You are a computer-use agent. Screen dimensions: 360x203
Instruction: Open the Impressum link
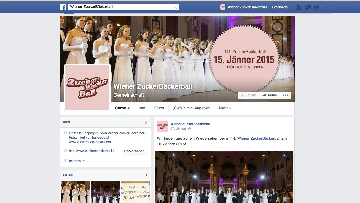77,161
